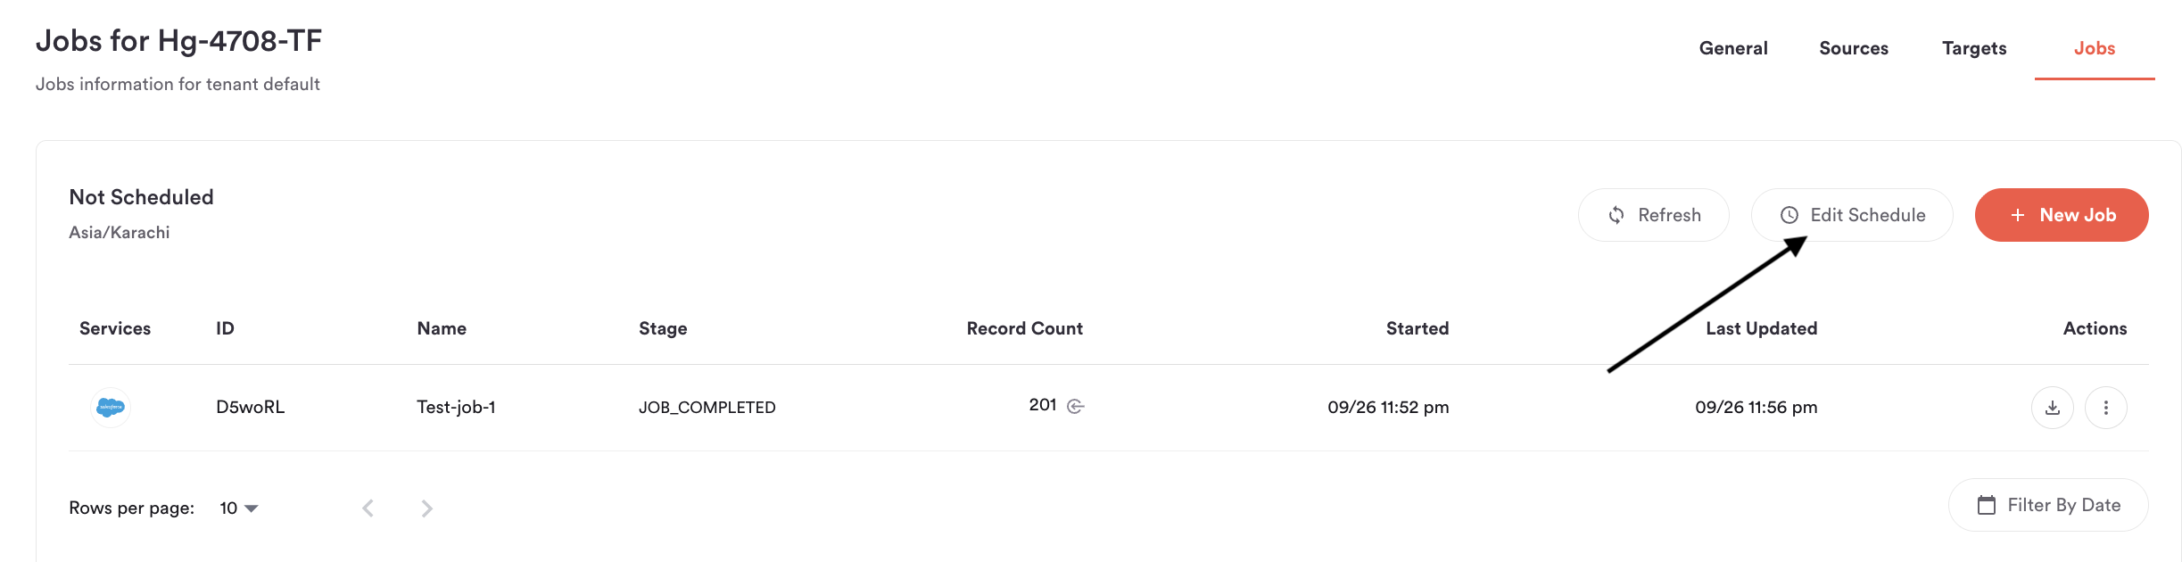Click the clock icon on Edit Schedule
This screenshot has width=2182, height=562.
pos(1788,215)
